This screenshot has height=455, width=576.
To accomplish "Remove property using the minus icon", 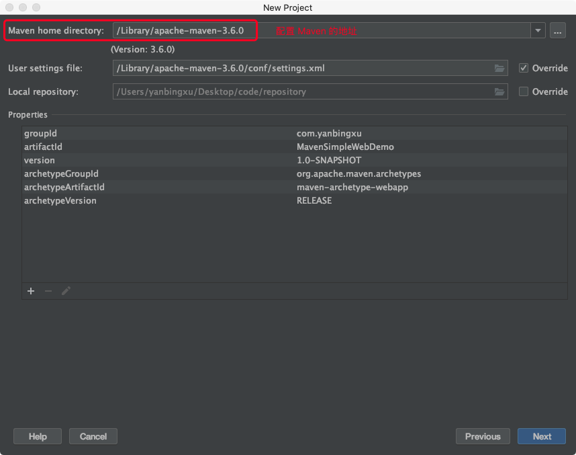I will (48, 291).
